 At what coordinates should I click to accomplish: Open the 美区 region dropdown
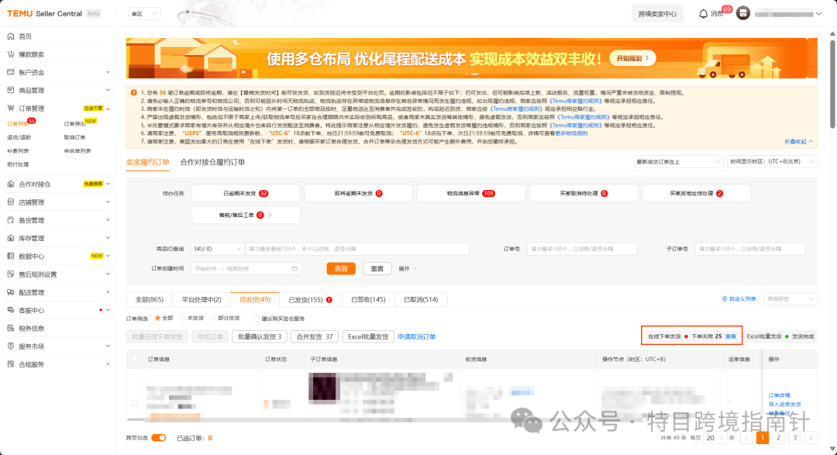coord(145,14)
